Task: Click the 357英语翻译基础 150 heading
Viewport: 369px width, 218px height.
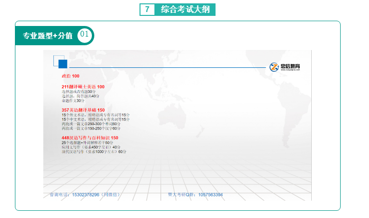Action: point(83,110)
